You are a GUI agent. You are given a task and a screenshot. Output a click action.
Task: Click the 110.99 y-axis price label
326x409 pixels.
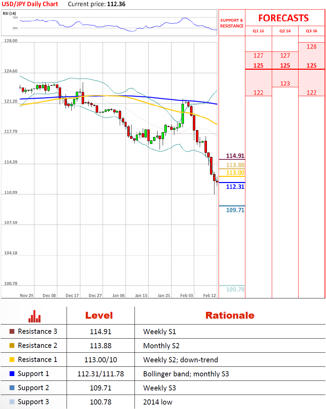pos(11,192)
